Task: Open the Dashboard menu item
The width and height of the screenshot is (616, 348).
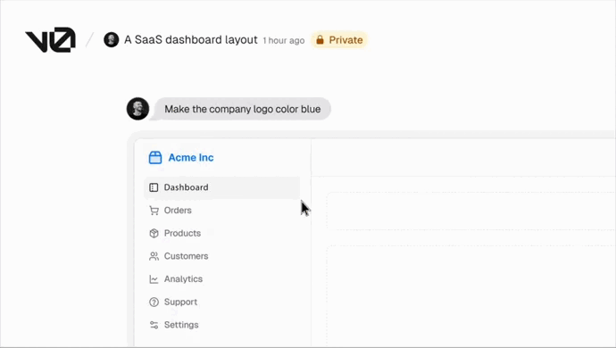Action: click(x=222, y=187)
